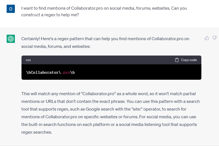
Task: Click the thumbs down feedback icon
Action: click(x=215, y=38)
